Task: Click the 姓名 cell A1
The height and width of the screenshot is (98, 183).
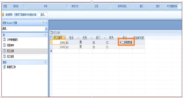Action: tap(72, 42)
